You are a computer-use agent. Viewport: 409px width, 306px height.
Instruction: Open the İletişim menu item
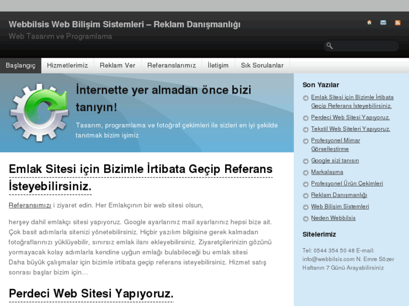pyautogui.click(x=218, y=65)
